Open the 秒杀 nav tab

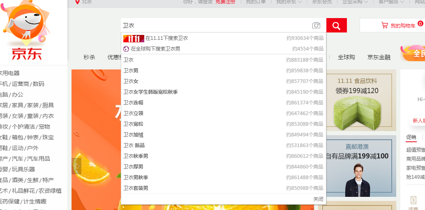point(89,57)
